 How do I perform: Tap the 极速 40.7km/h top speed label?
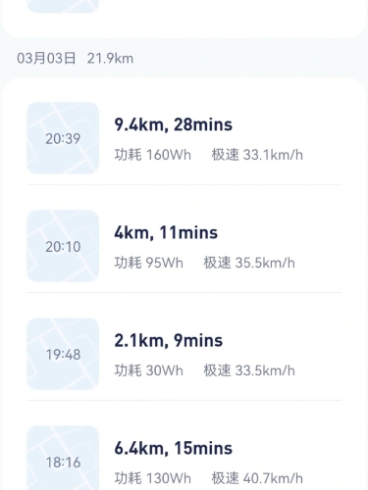pyautogui.click(x=257, y=478)
